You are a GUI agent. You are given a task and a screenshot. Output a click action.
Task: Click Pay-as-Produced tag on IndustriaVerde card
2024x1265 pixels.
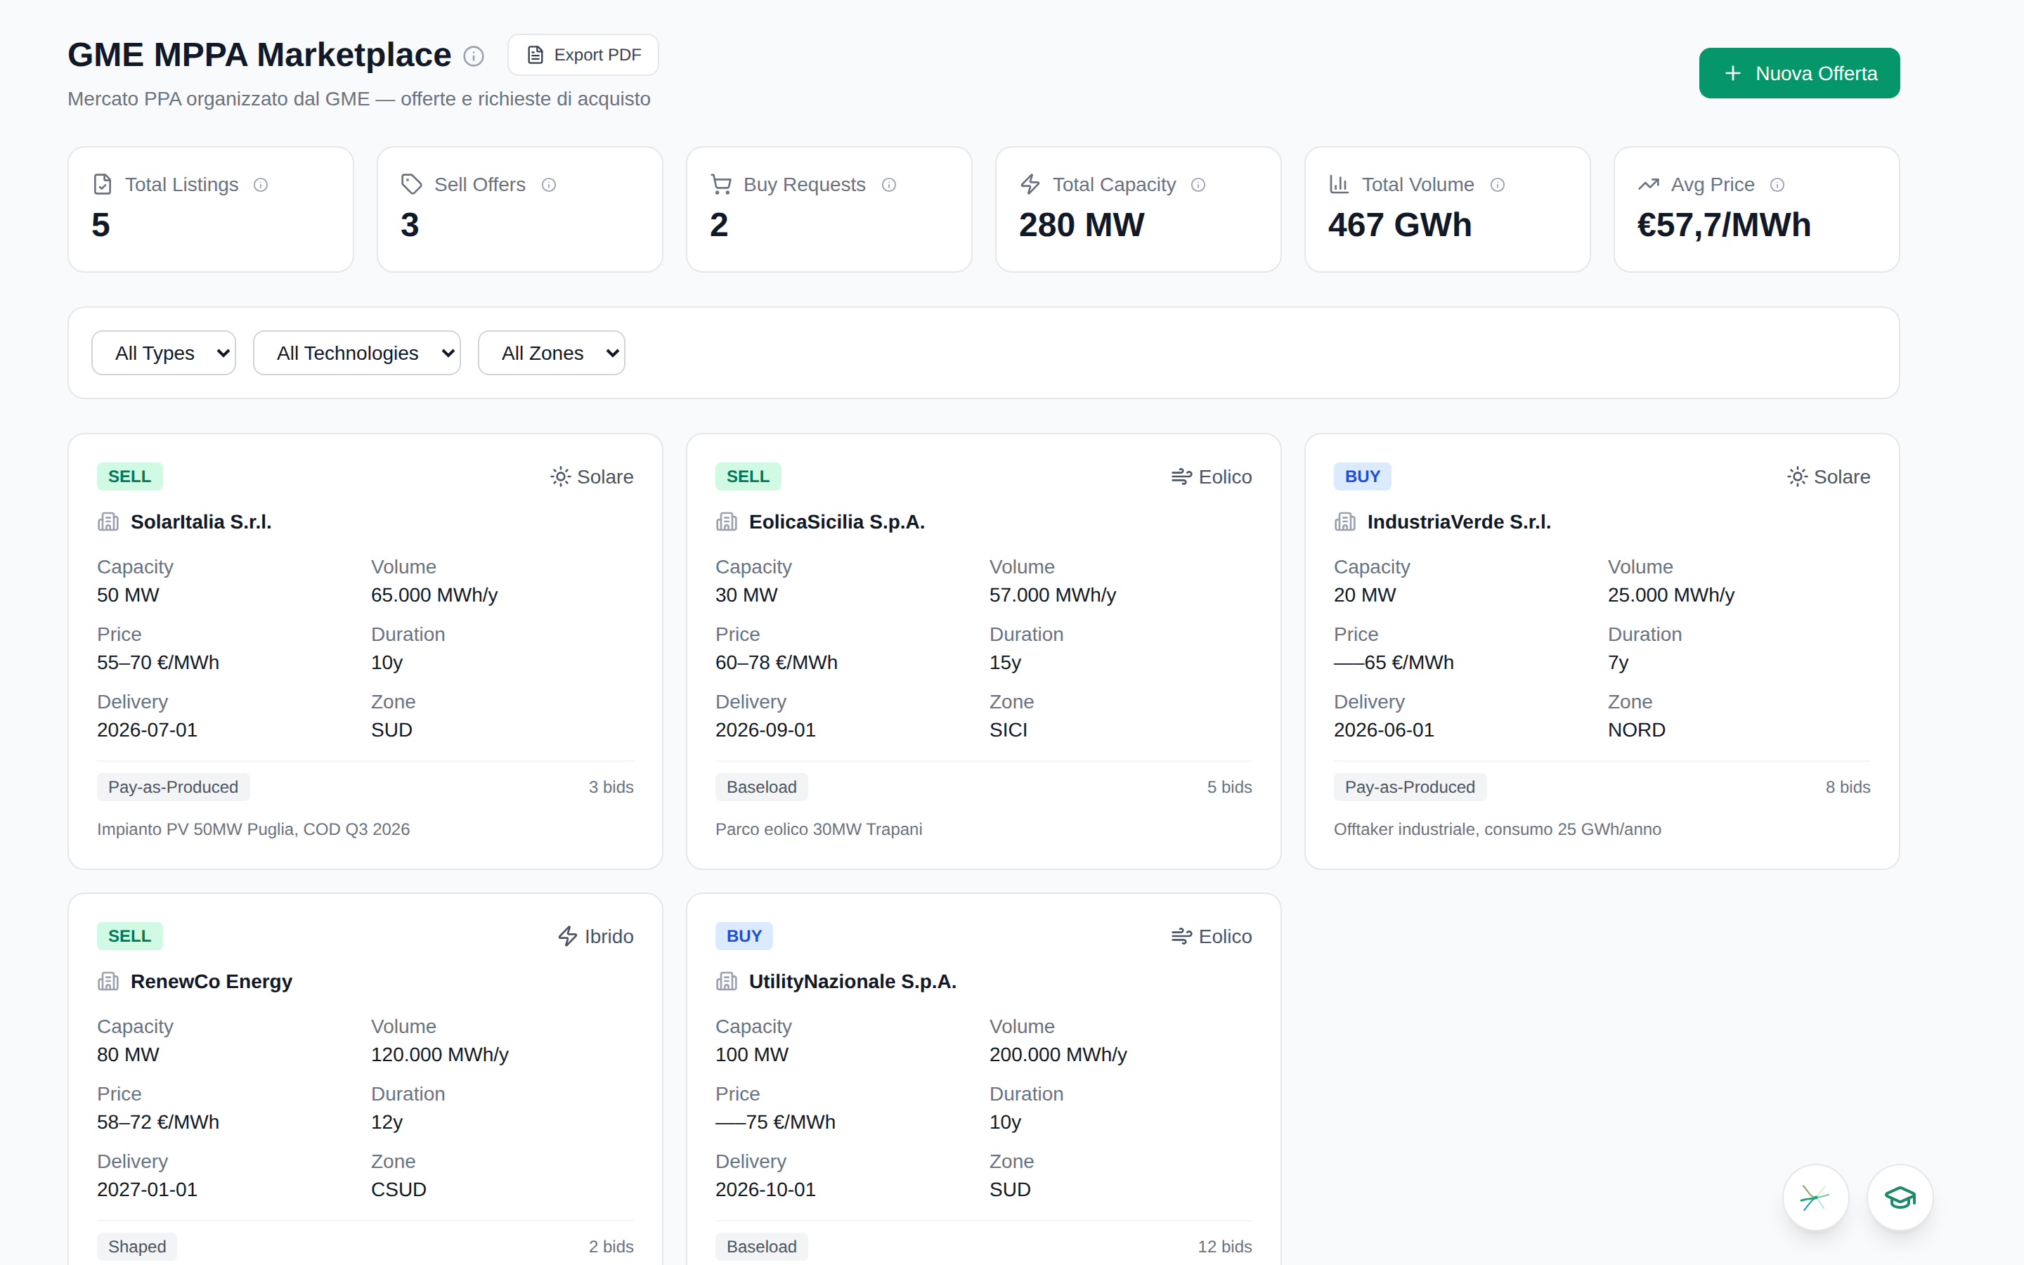(x=1410, y=787)
